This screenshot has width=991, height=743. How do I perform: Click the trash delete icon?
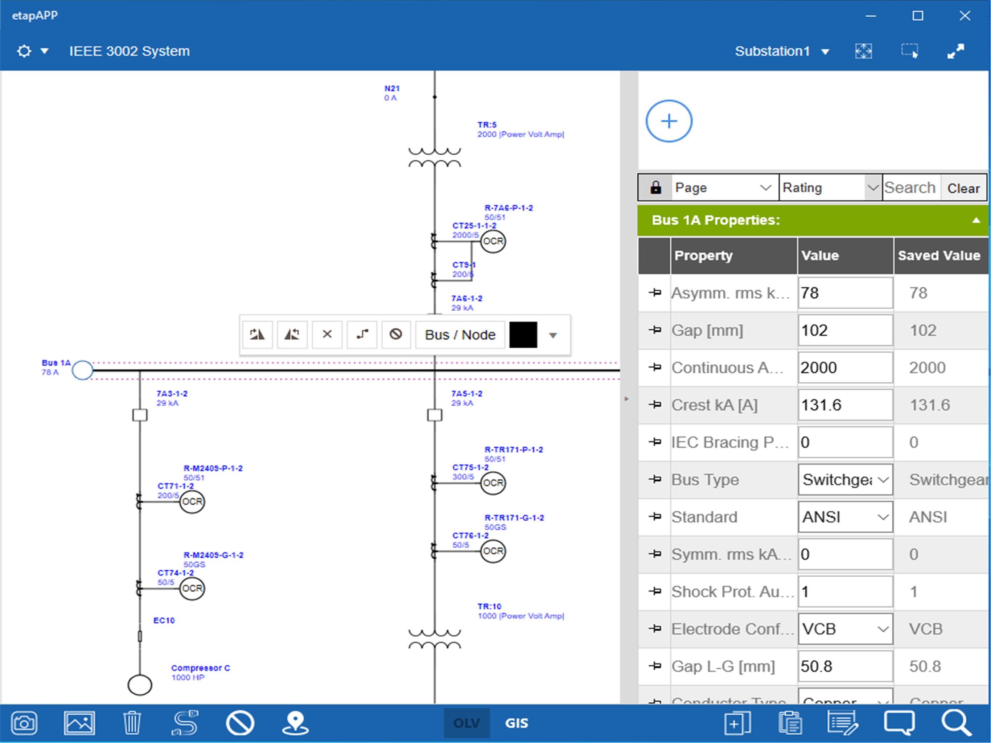(x=132, y=723)
